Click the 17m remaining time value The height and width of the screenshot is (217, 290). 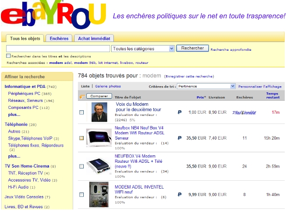[x=276, y=112]
